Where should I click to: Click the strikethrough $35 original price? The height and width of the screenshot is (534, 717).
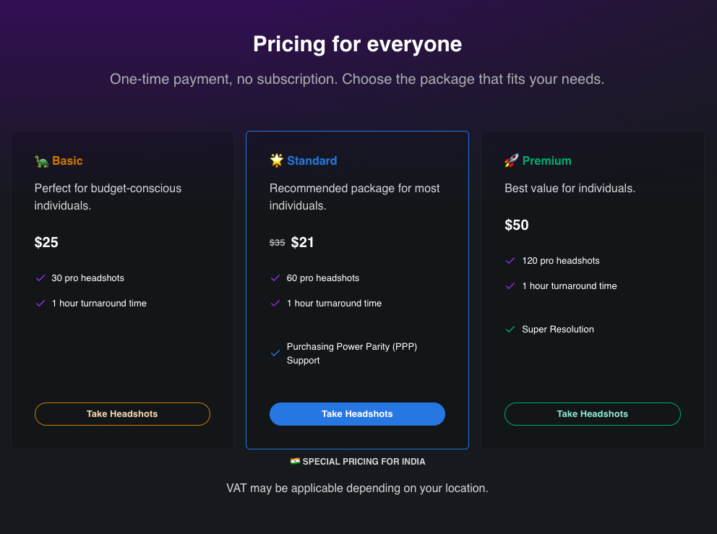pyautogui.click(x=277, y=242)
